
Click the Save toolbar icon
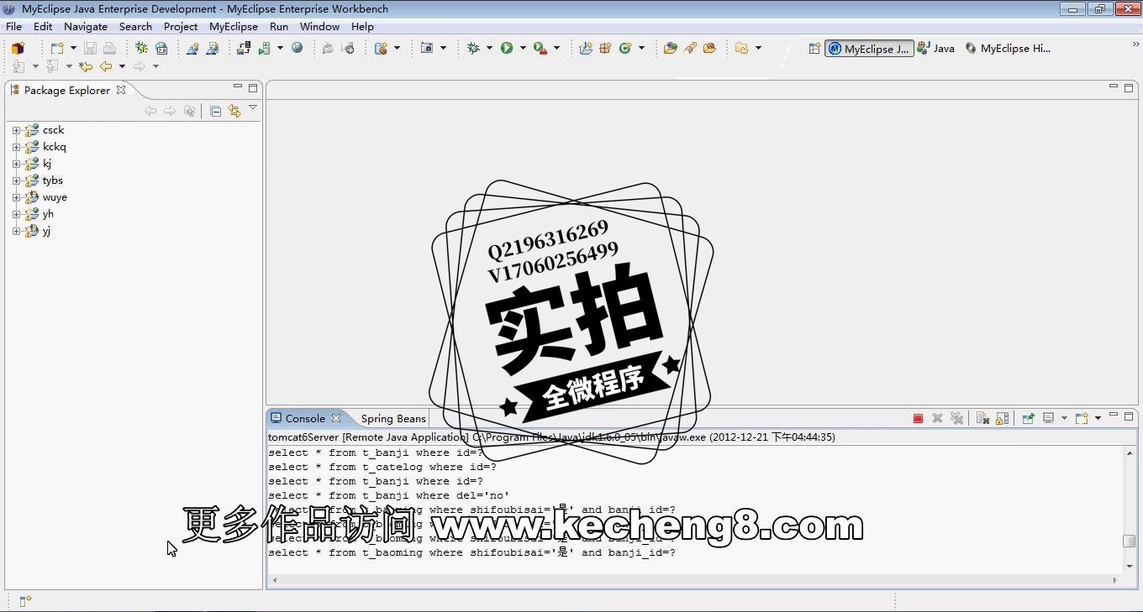pyautogui.click(x=90, y=49)
